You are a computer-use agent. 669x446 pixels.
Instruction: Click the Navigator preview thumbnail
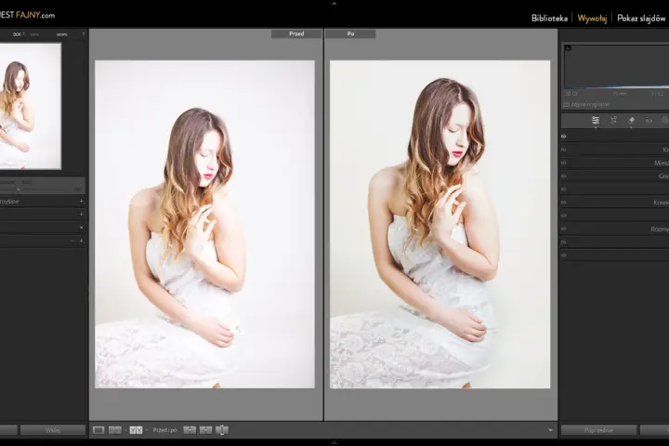coord(30,106)
